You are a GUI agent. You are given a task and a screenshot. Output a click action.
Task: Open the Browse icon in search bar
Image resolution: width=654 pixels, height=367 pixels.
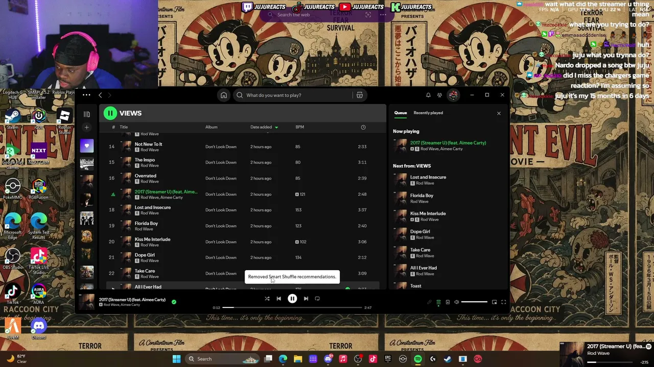tap(360, 95)
